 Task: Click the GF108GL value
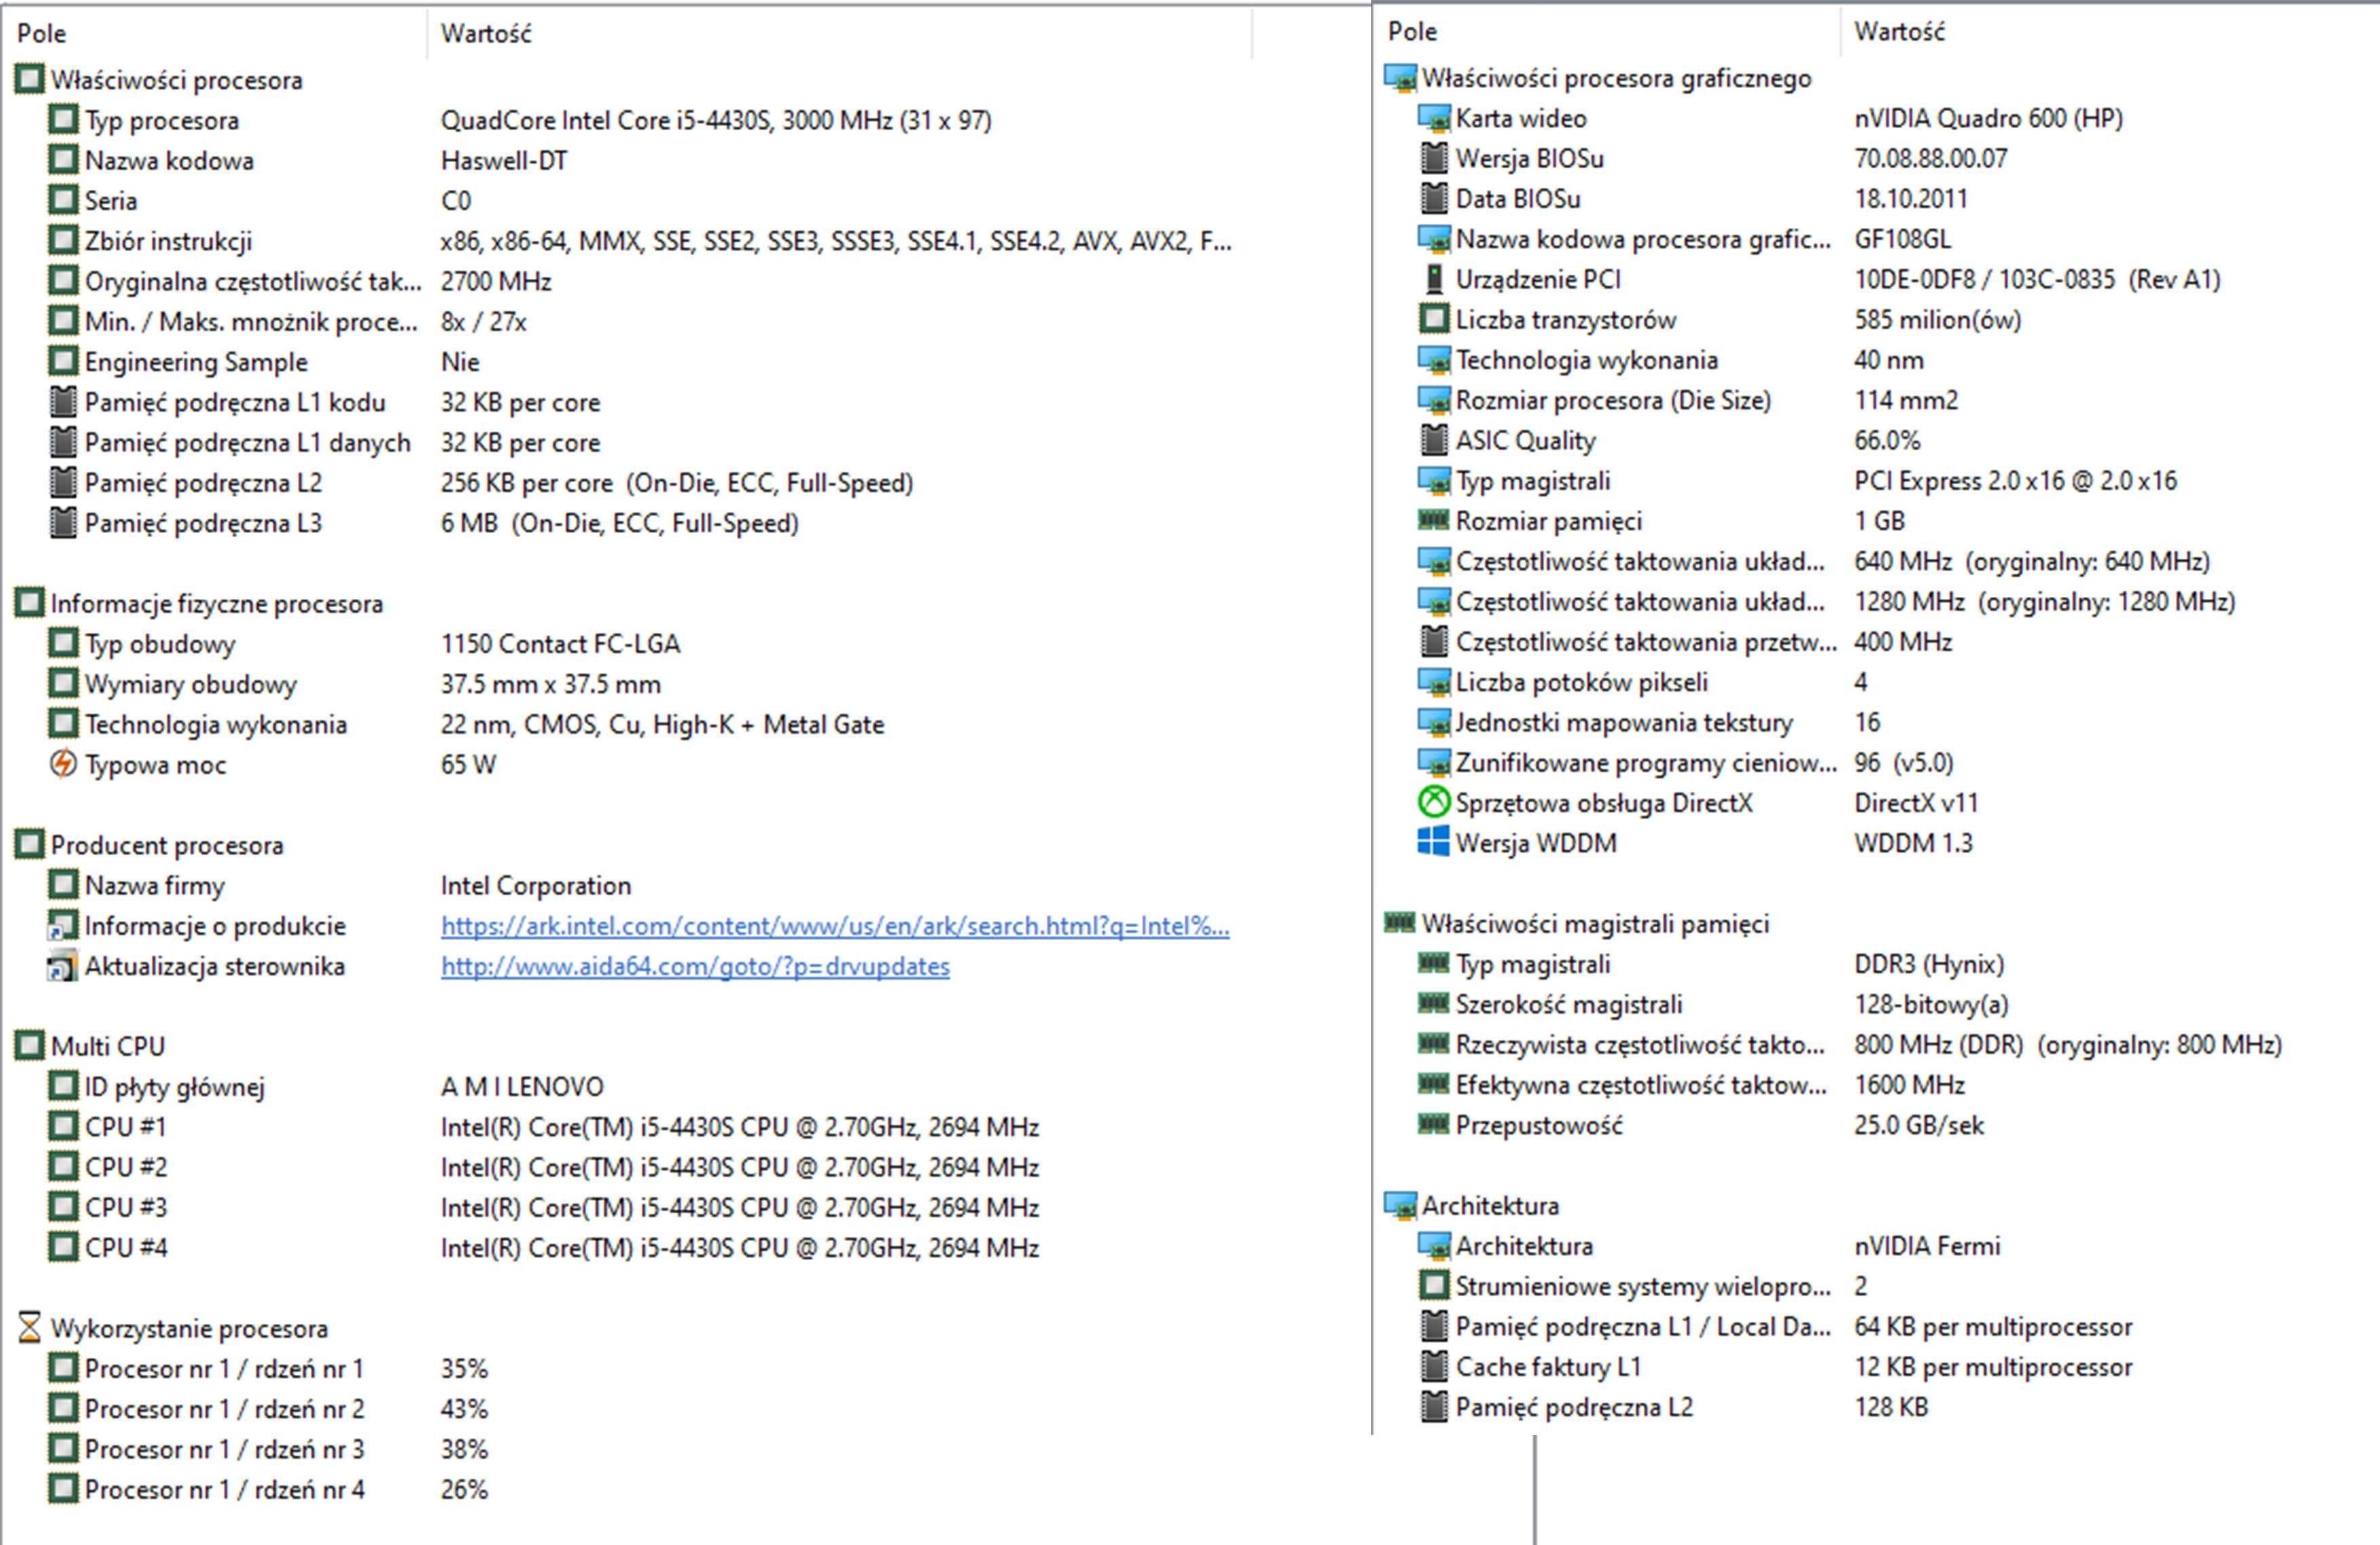point(1902,239)
